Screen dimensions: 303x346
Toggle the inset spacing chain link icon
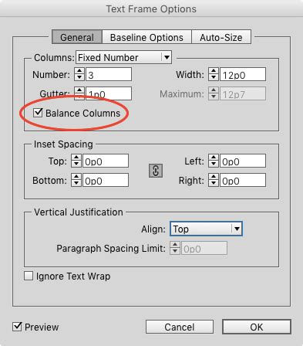click(x=156, y=171)
